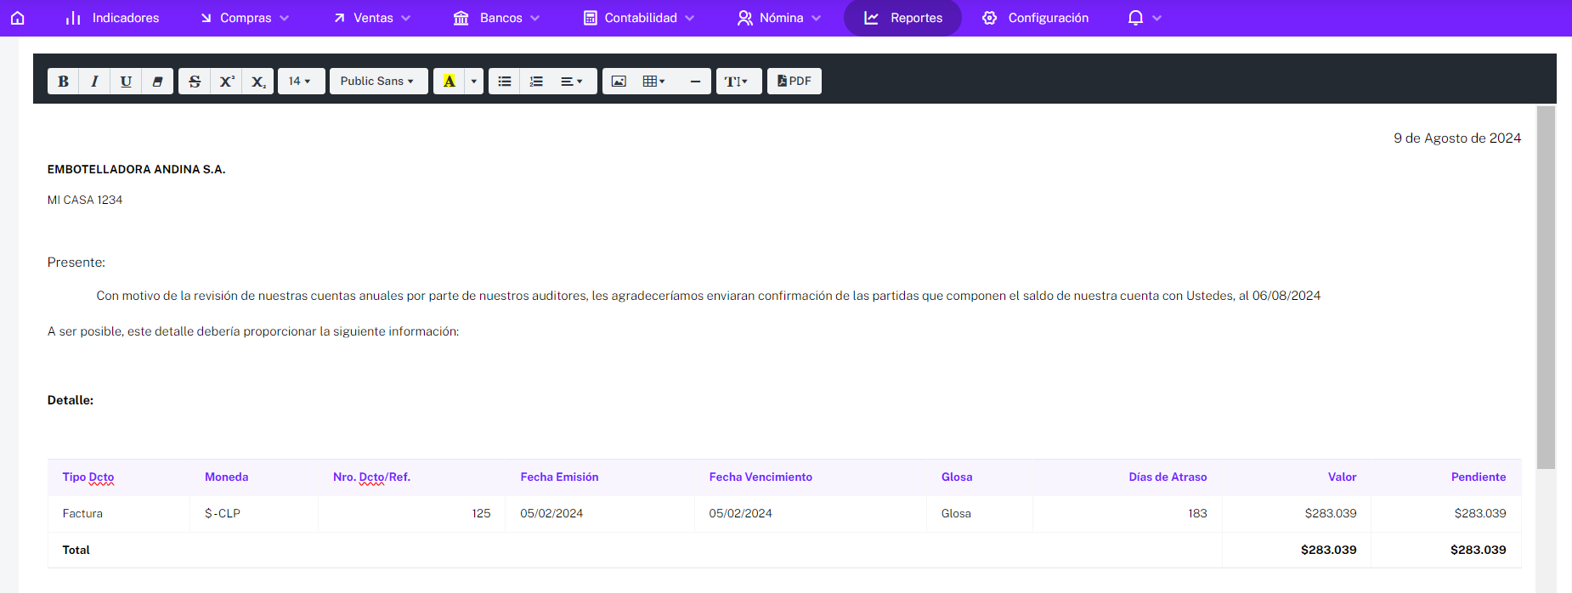Click the 'Fecha Vencimiento' column header
The height and width of the screenshot is (593, 1572).
[761, 477]
